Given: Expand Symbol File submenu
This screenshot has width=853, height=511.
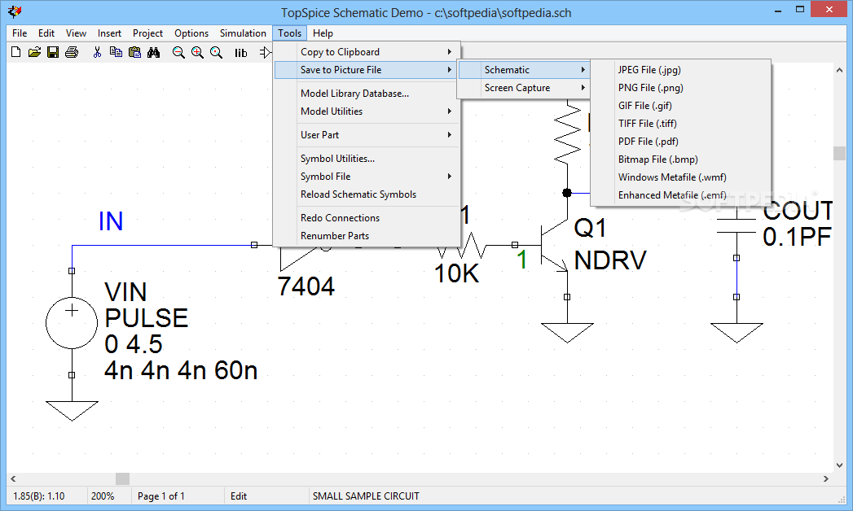Looking at the screenshot, I should click(367, 177).
